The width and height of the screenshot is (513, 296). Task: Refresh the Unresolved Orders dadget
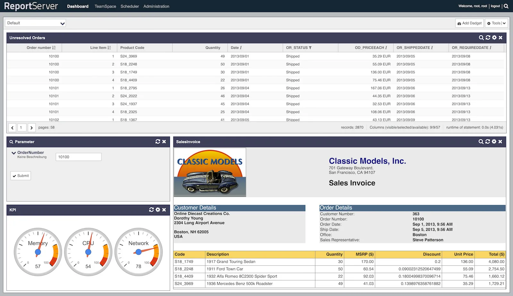point(488,38)
